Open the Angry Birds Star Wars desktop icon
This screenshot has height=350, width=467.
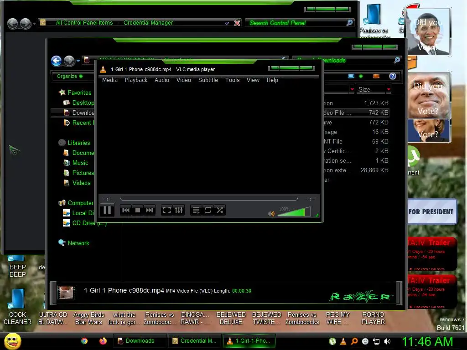88,318
